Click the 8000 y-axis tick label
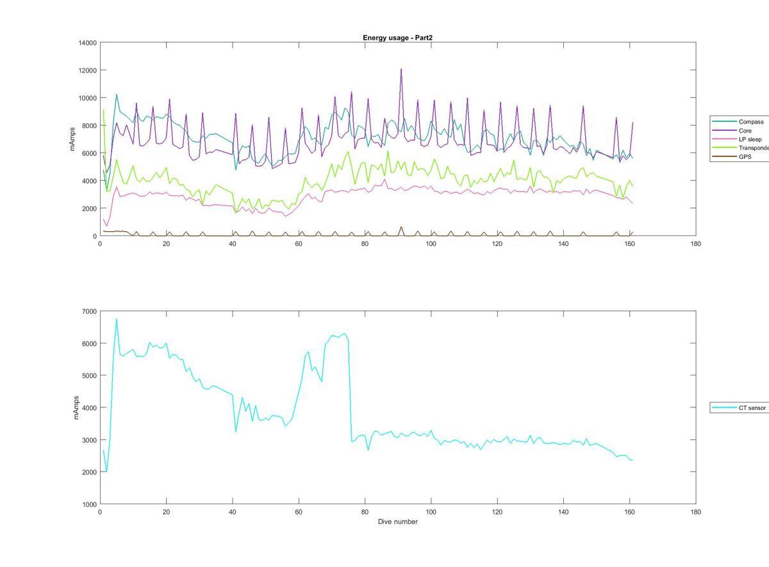 (x=88, y=126)
